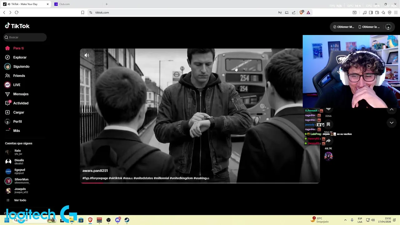Reload the TikTok page
Screen dimensions: 400x225
coord(17,12)
